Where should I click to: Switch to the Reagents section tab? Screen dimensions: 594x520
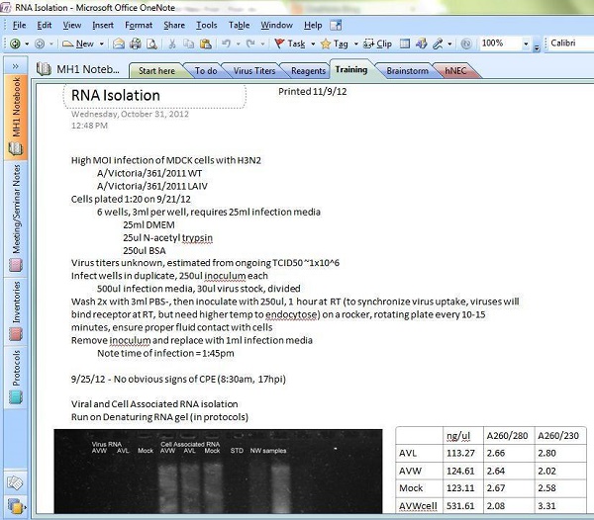tap(308, 71)
